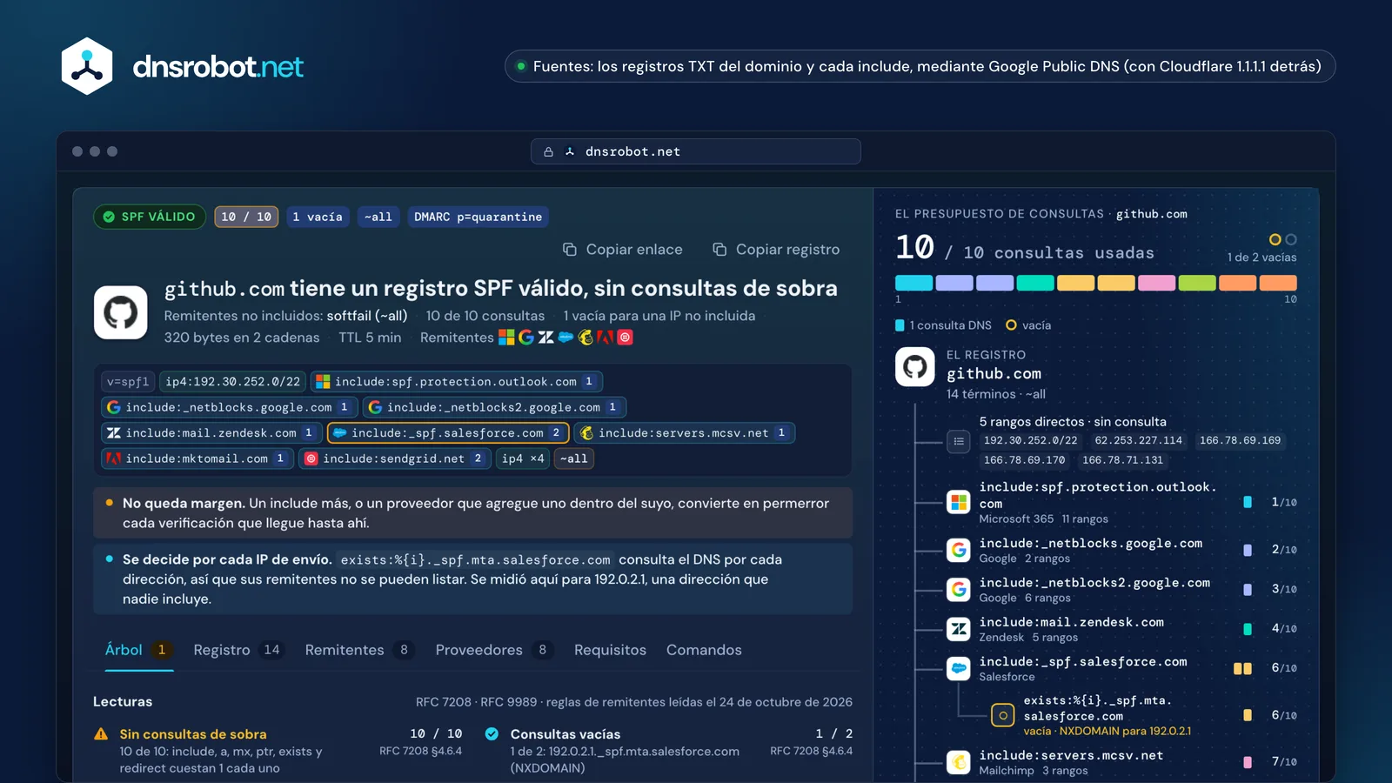
Task: Open the Árbol tab
Action: [138, 650]
